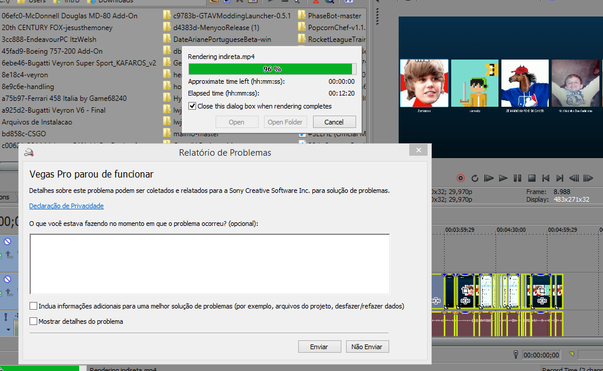Click Play From Start transport icon

(489, 178)
